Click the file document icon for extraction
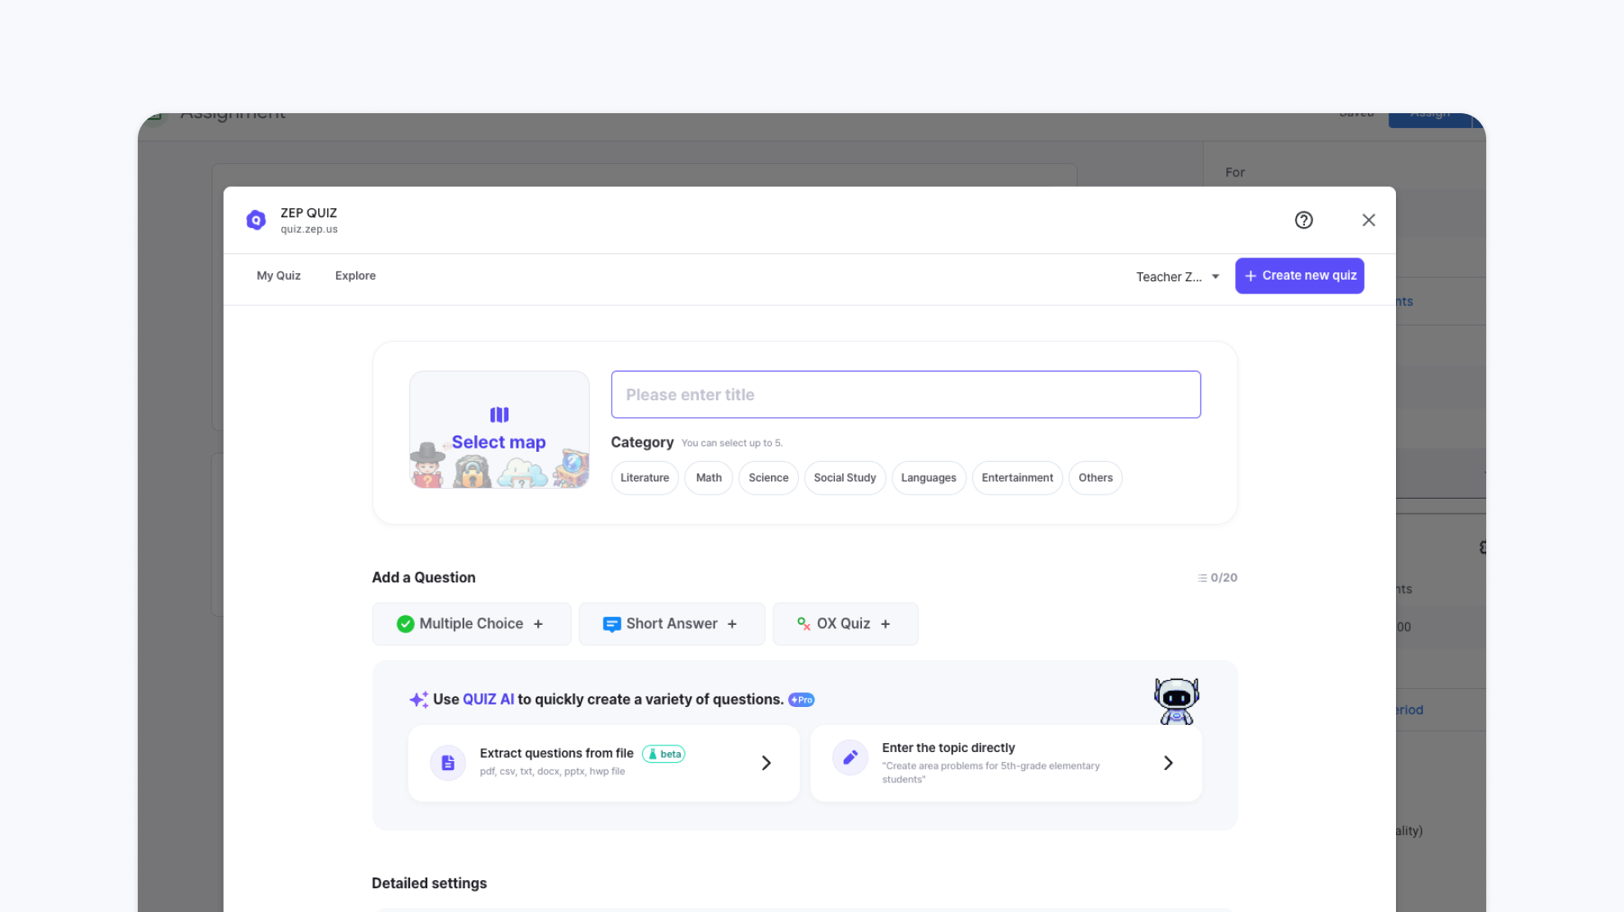 [x=448, y=763]
